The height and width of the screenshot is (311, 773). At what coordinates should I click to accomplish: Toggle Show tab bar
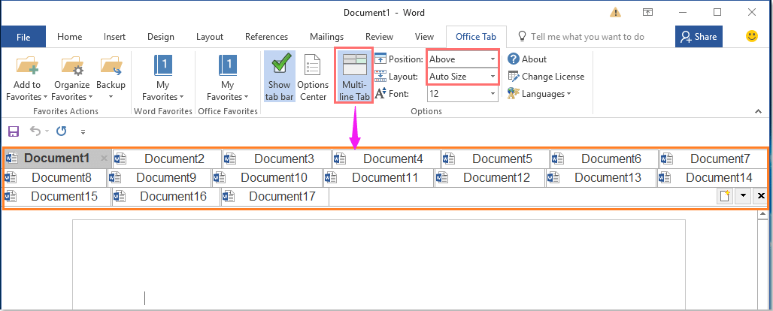coord(279,77)
